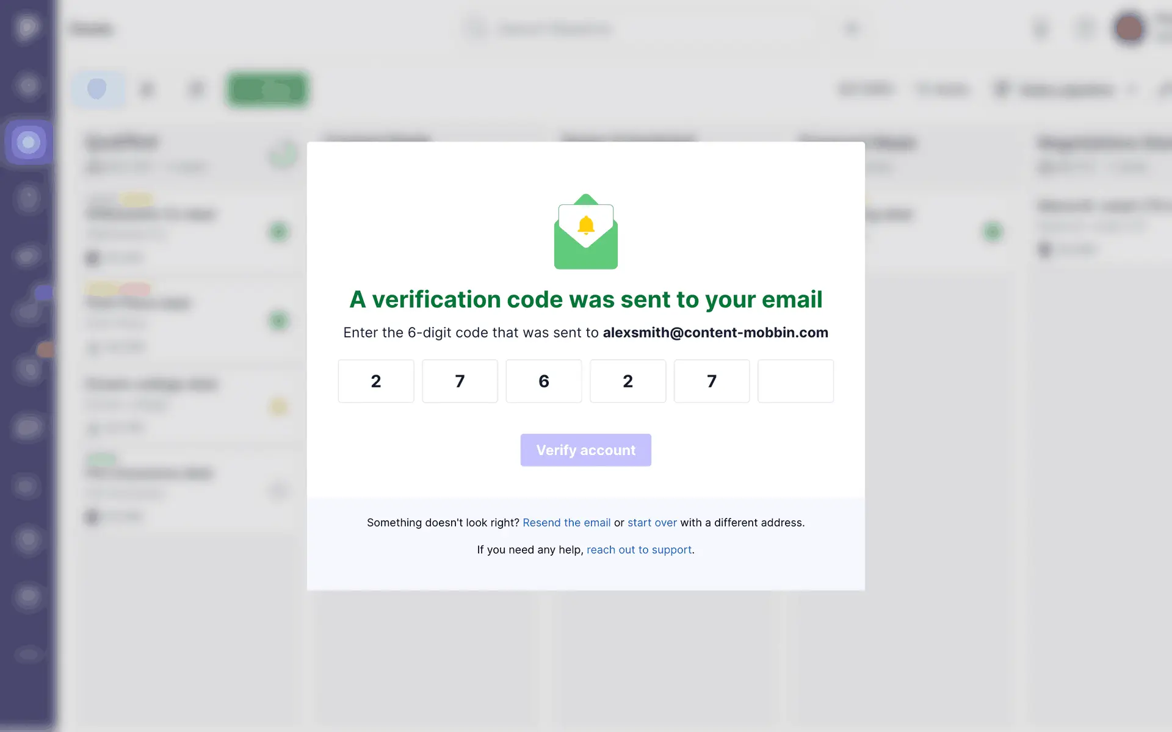Click the bell symbol inside the envelope
The image size is (1172, 732).
(x=586, y=225)
